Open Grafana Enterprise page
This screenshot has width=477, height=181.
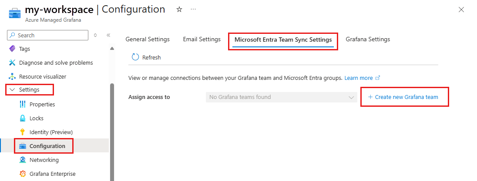pyautogui.click(x=52, y=174)
